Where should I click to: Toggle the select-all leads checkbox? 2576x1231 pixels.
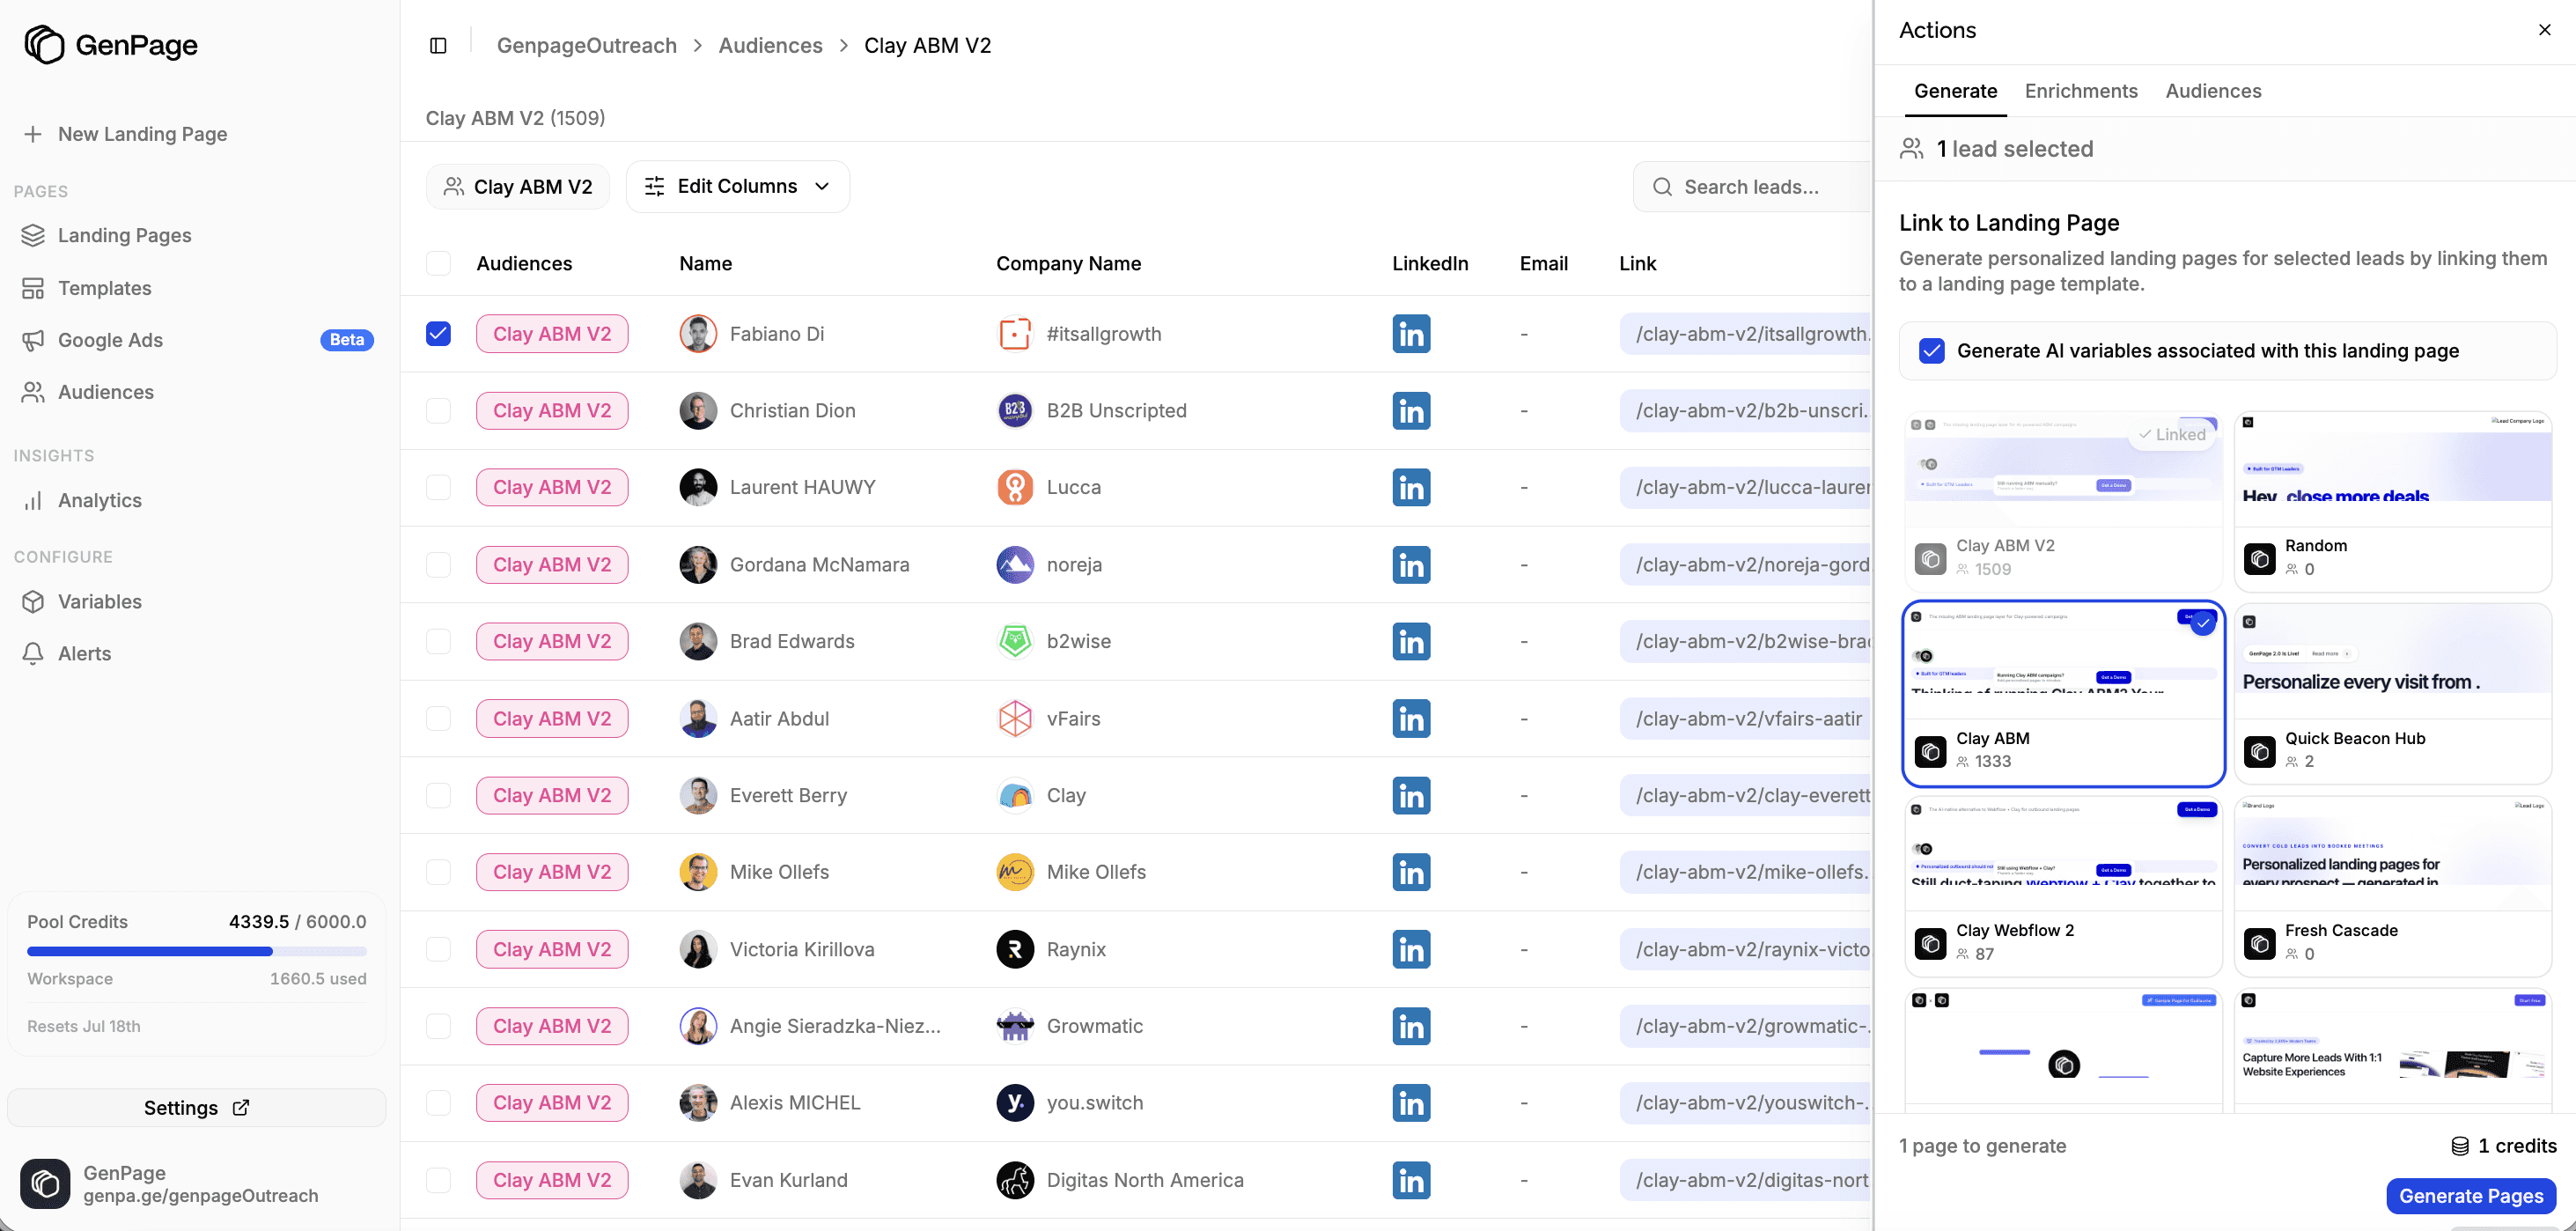tap(438, 263)
